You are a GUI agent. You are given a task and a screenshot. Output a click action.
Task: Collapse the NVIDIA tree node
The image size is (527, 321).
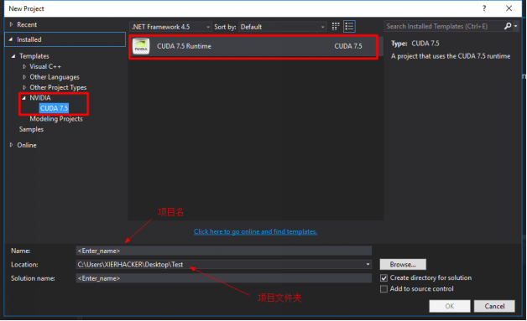[23, 98]
